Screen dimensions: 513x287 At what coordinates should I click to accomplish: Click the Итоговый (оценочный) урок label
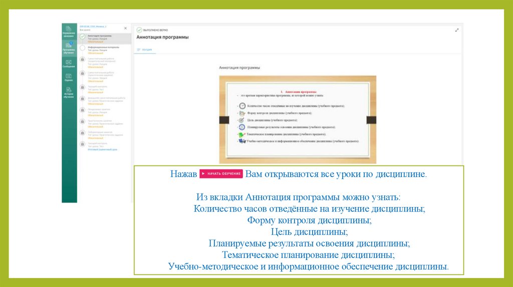coord(102,149)
